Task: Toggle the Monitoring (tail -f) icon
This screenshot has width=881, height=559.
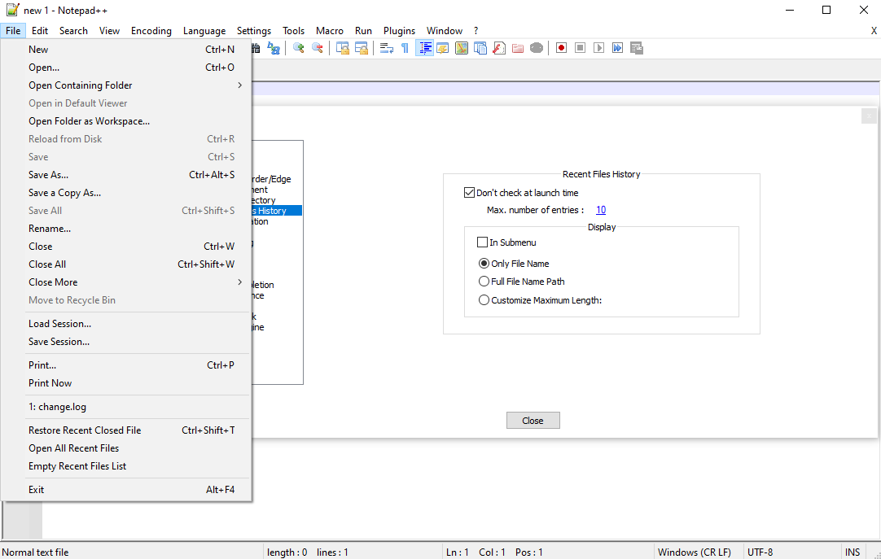Action: tap(537, 48)
